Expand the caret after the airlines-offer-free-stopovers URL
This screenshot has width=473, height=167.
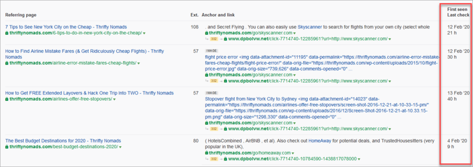[x=115, y=99]
